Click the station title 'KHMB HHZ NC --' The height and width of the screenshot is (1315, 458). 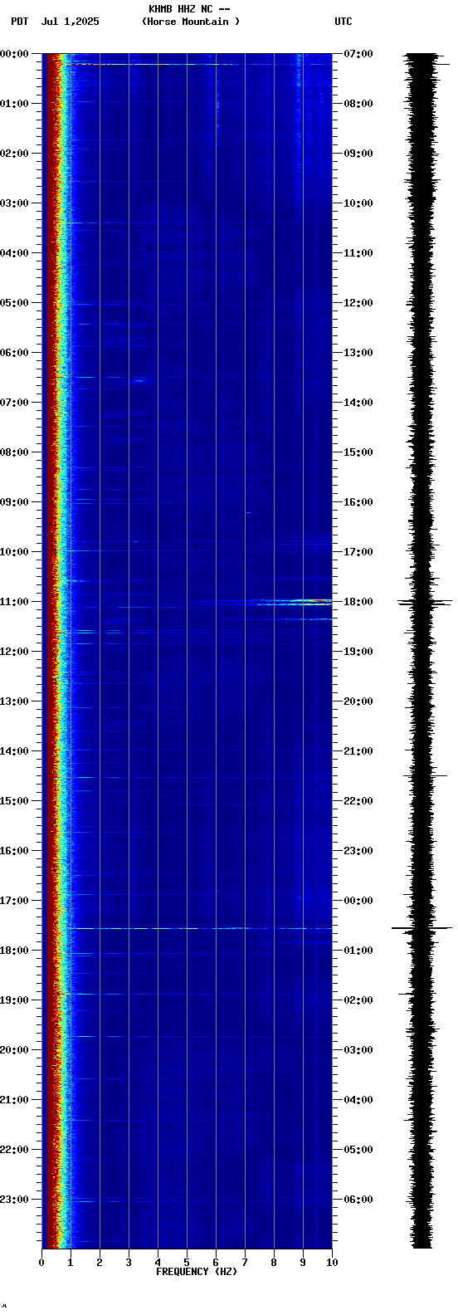pos(189,9)
